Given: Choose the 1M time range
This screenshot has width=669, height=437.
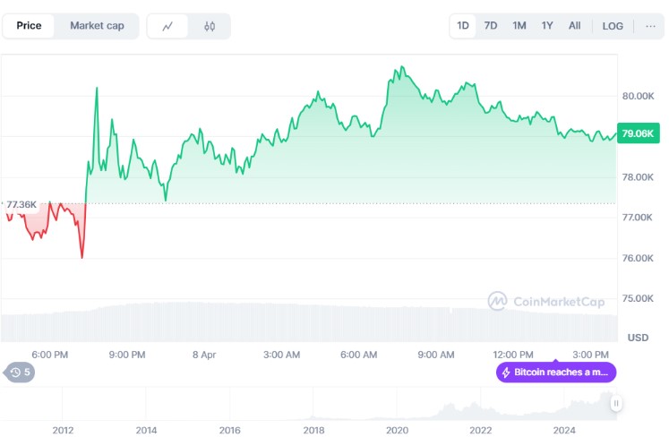Looking at the screenshot, I should tap(519, 26).
